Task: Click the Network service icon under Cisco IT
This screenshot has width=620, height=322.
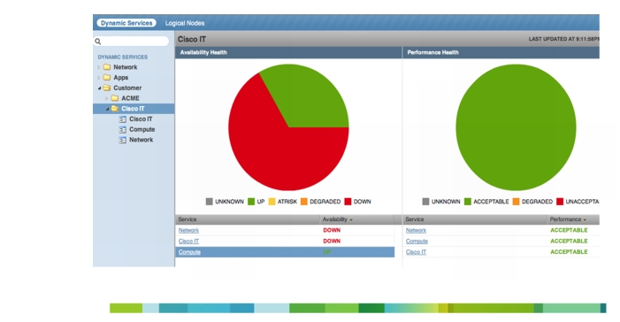Action: pos(123,140)
